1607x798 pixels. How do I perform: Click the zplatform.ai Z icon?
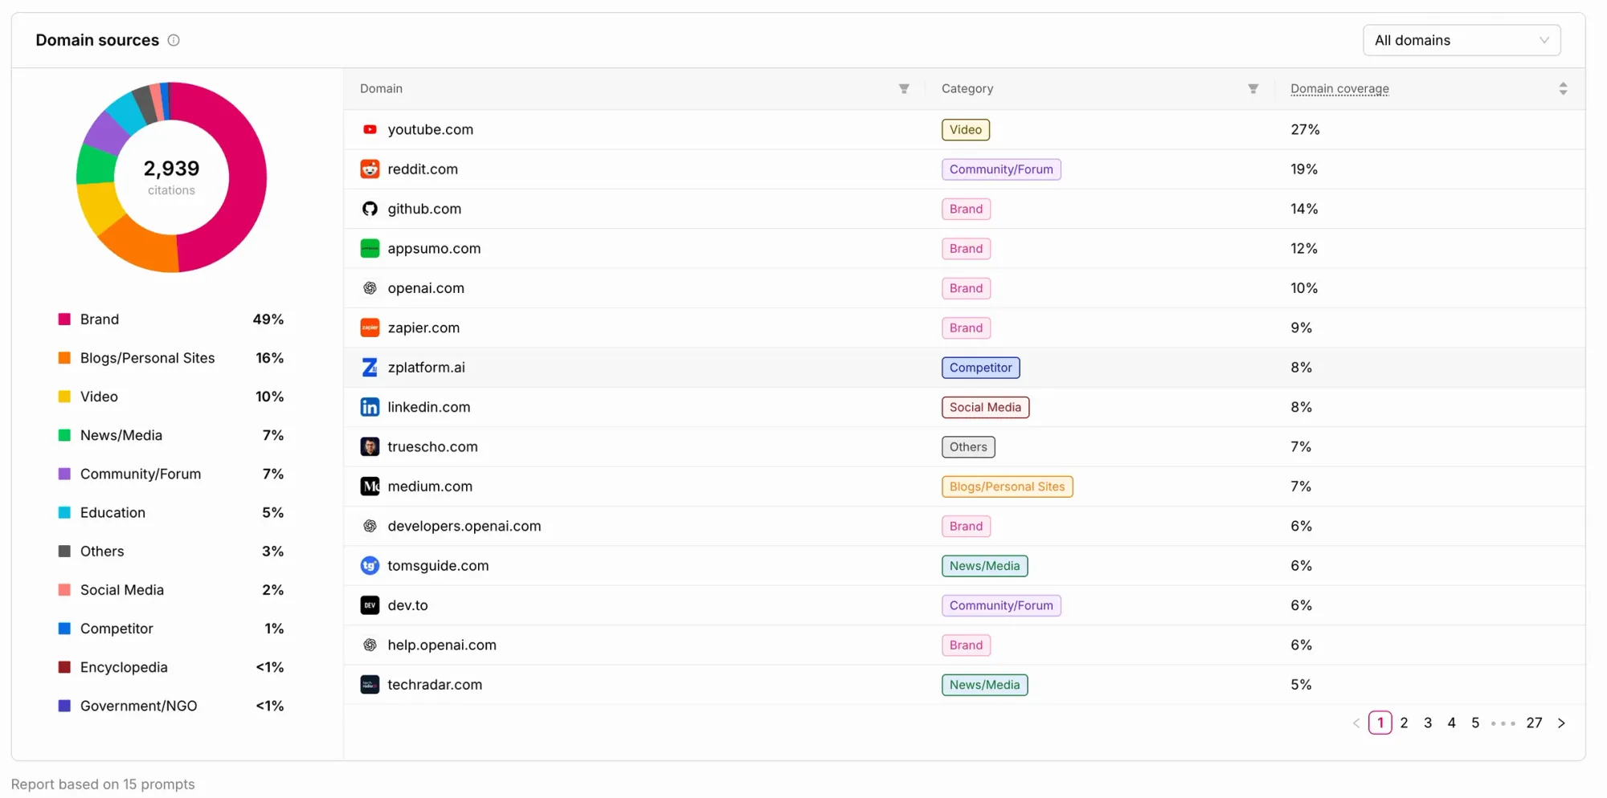(370, 368)
